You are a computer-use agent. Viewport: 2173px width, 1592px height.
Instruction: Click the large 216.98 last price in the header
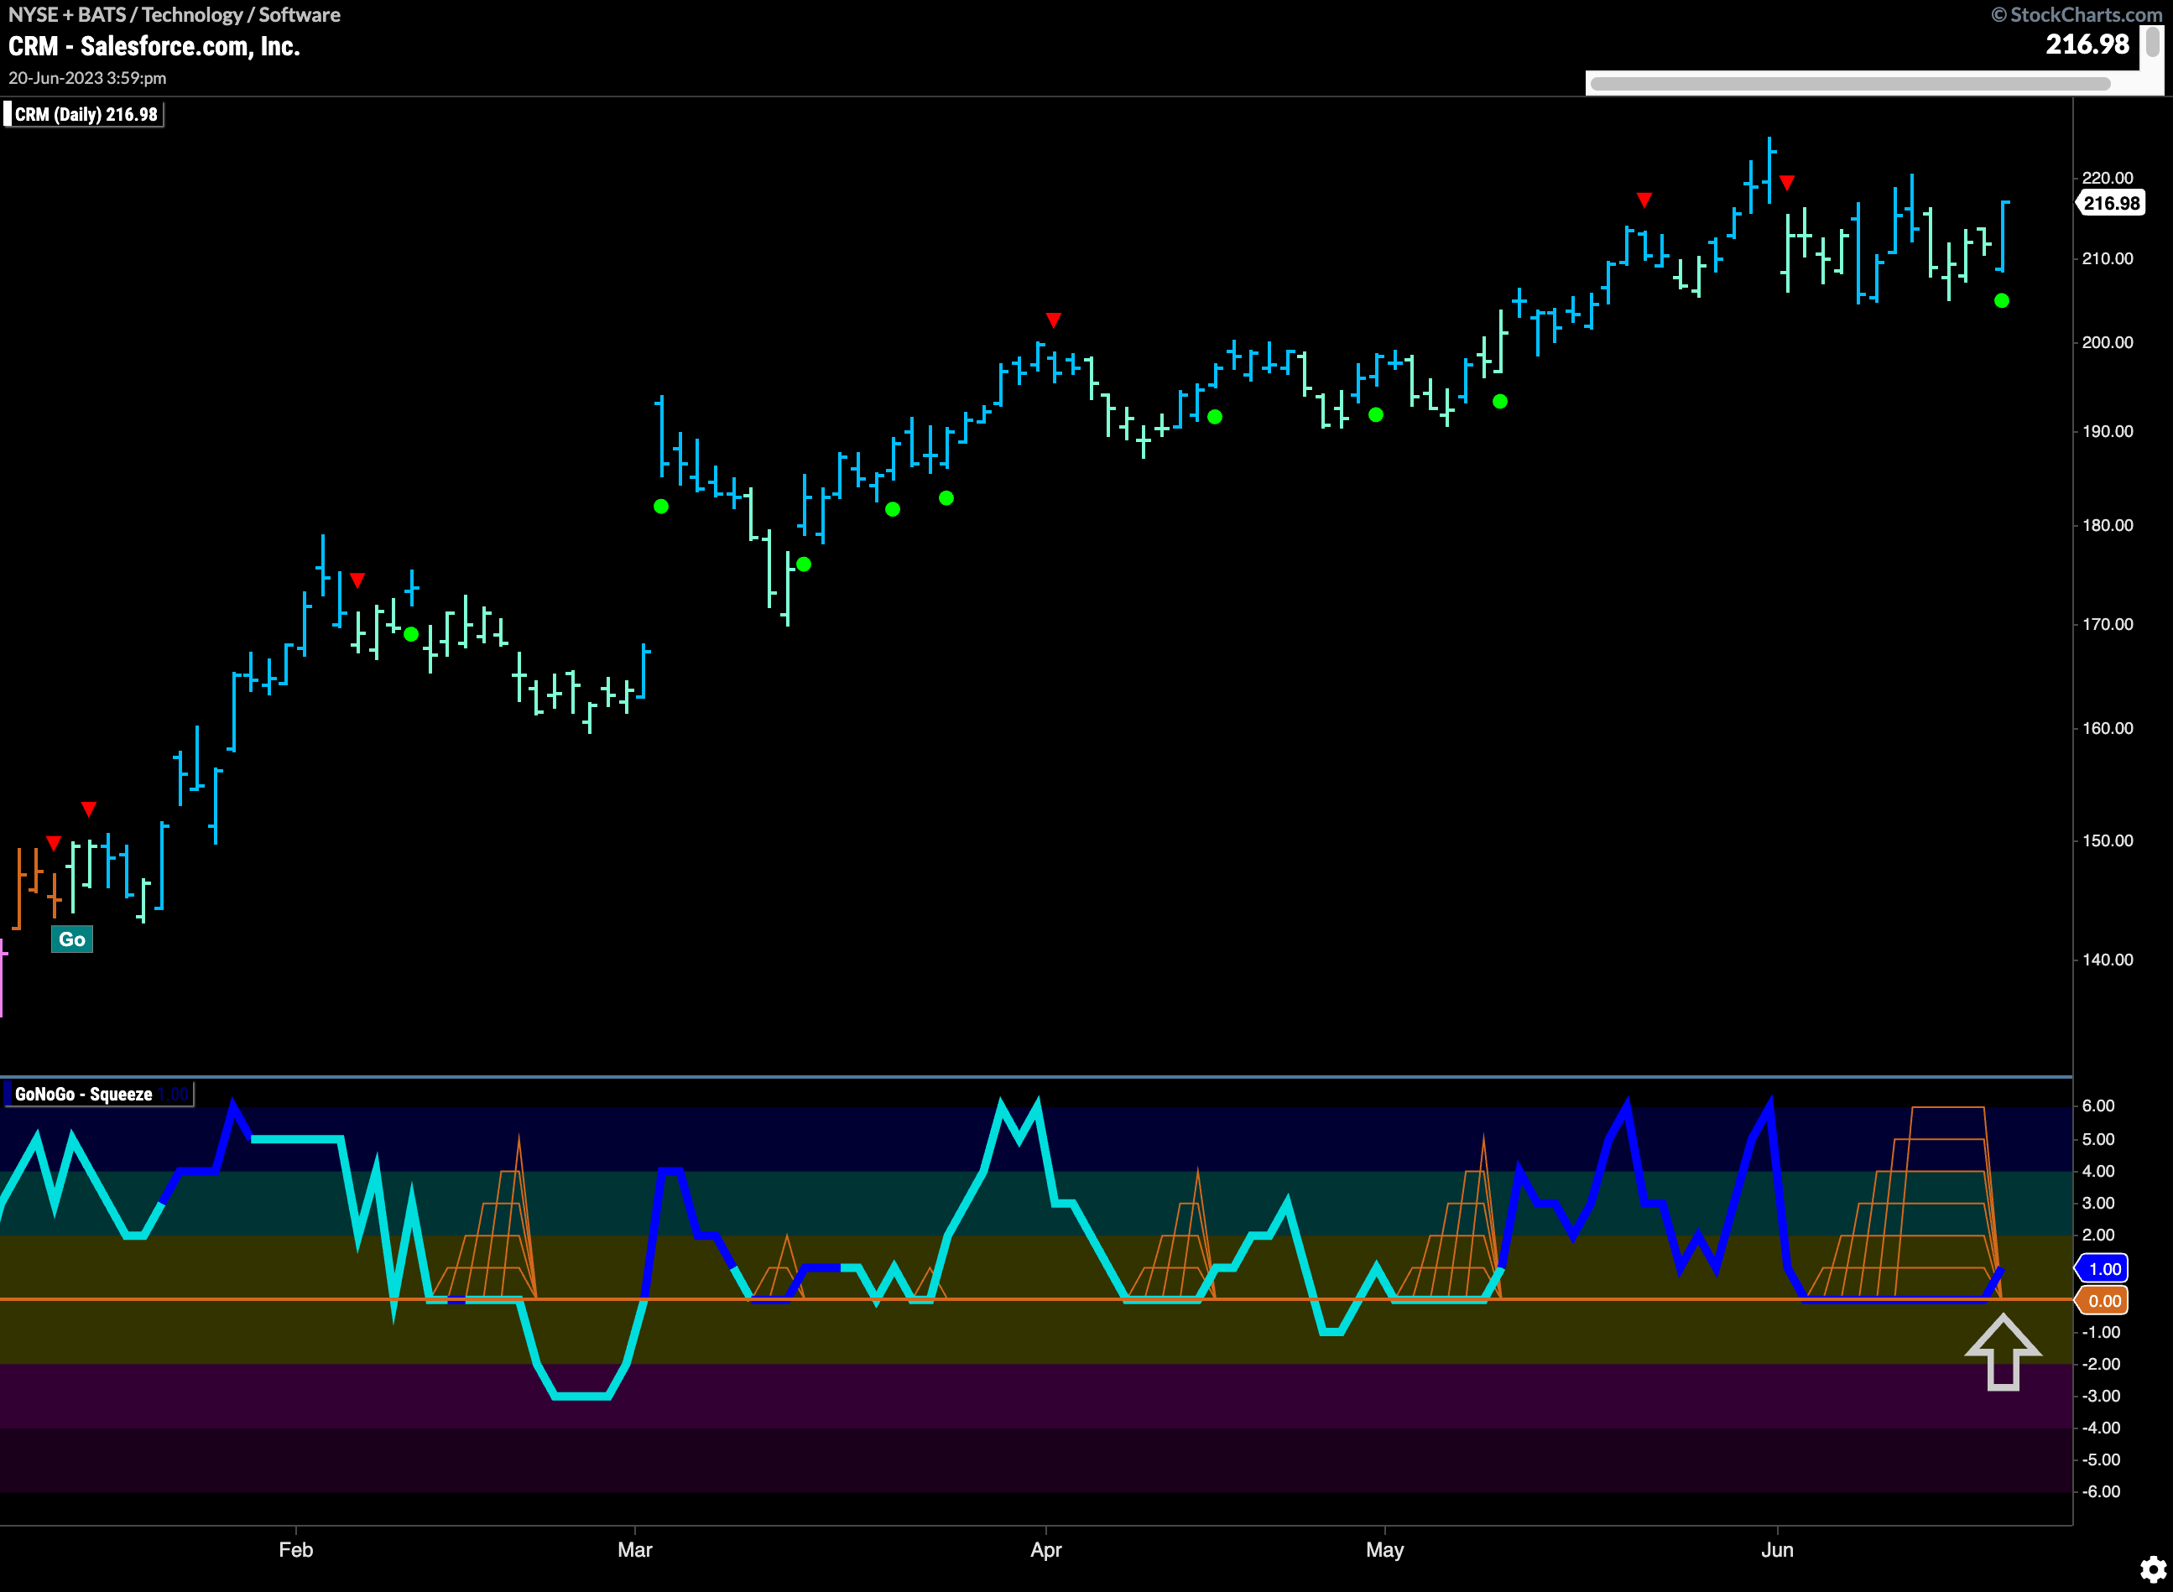click(2087, 44)
